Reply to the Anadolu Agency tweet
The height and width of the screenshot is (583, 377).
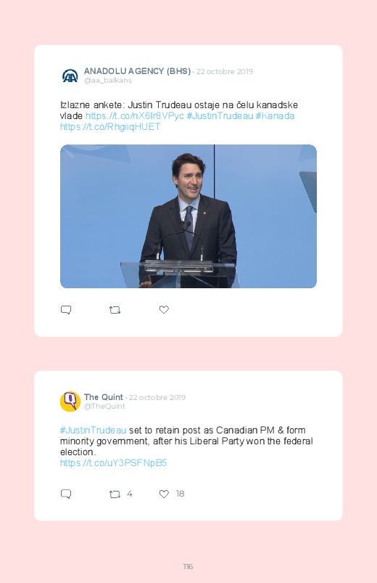pos(66,310)
